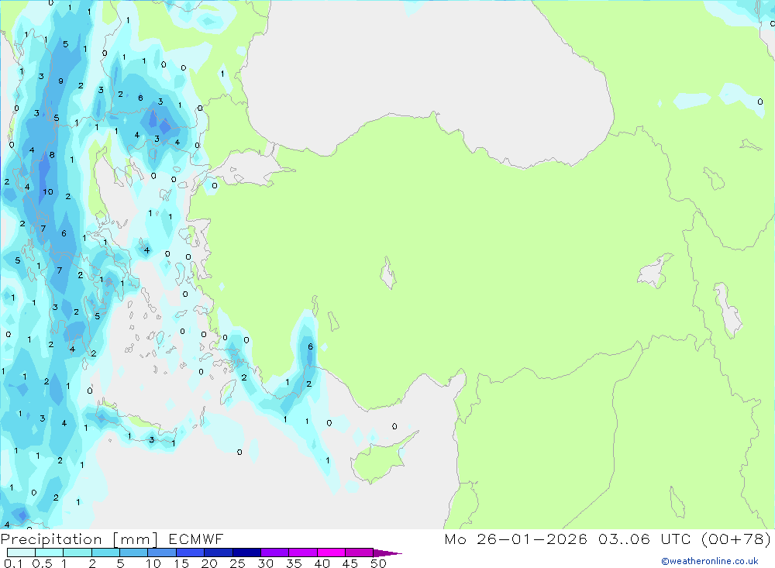Viewport: 775px width, 568px height.
Task: Pick the legend swatch between 40 and 45
Action: coord(331,553)
